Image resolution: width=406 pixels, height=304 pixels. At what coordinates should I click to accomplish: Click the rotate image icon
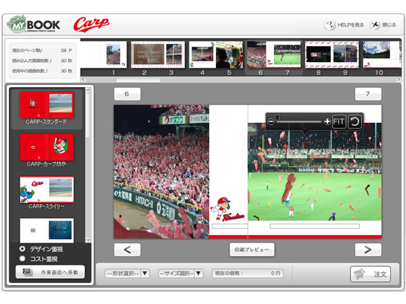(355, 122)
